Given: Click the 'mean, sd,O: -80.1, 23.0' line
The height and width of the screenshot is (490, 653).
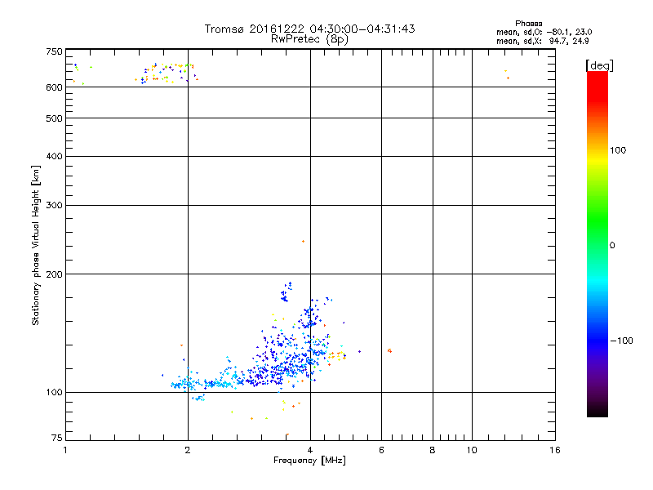Looking at the screenshot, I should [544, 32].
